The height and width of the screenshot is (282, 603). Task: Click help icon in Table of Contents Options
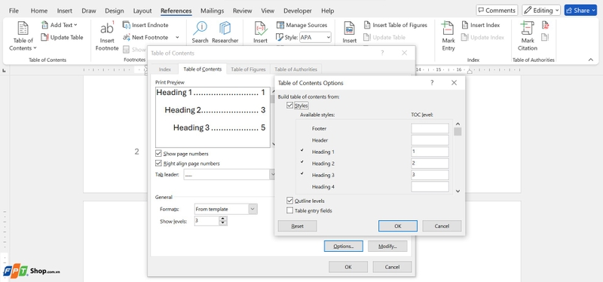click(x=432, y=83)
